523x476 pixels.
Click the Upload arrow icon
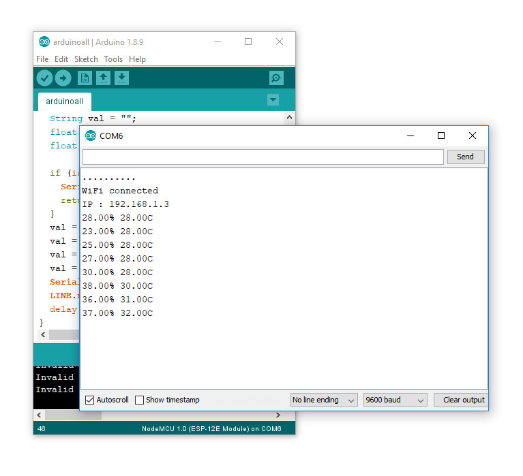[63, 78]
